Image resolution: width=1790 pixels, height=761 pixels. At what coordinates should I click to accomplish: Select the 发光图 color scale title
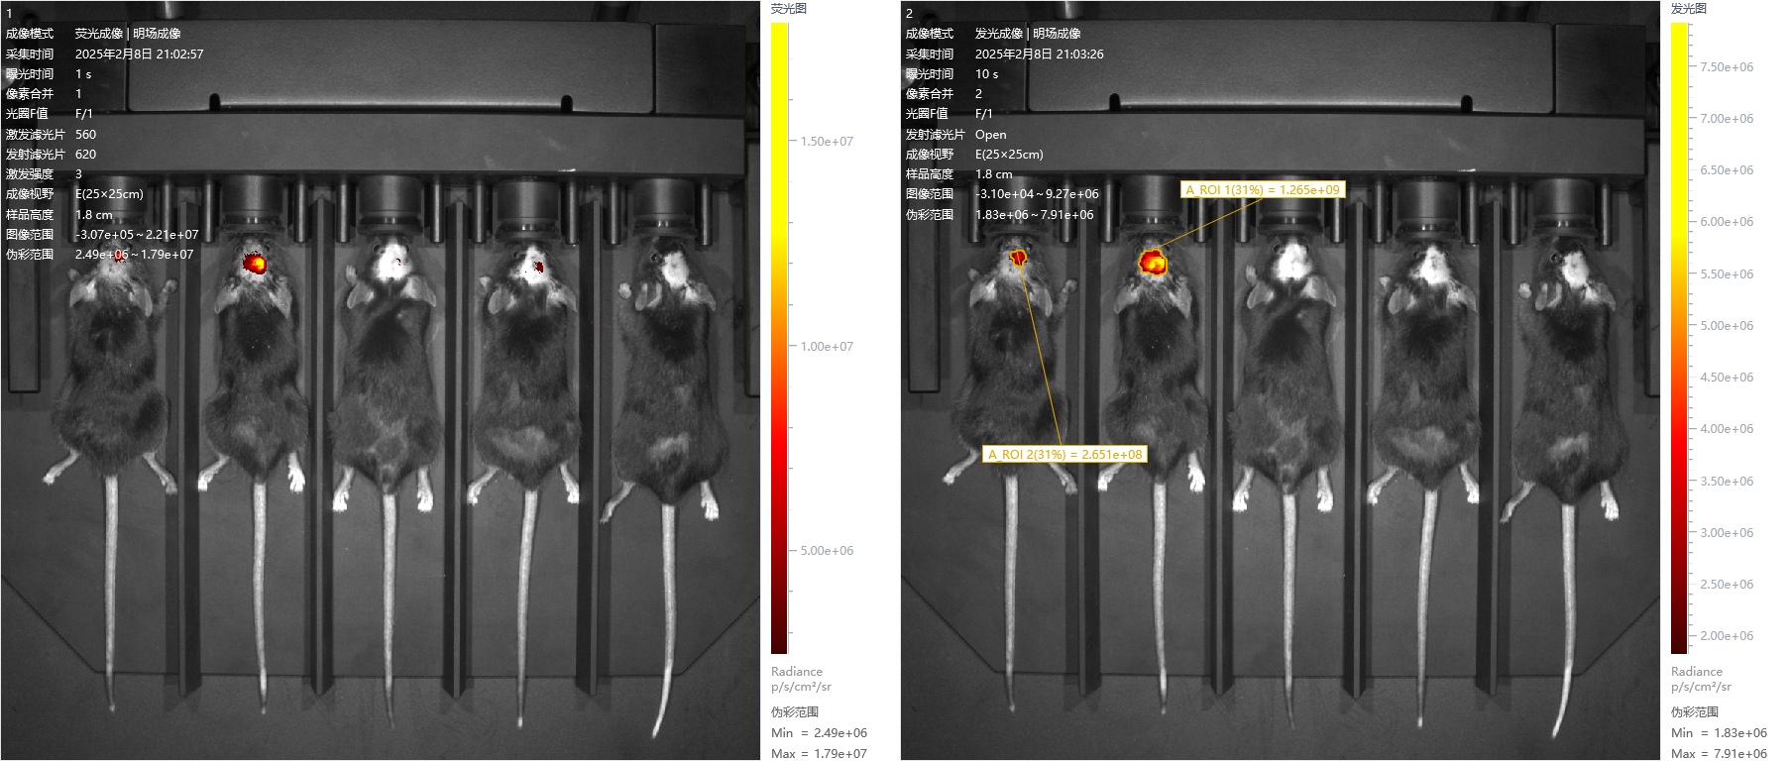pos(1688,9)
